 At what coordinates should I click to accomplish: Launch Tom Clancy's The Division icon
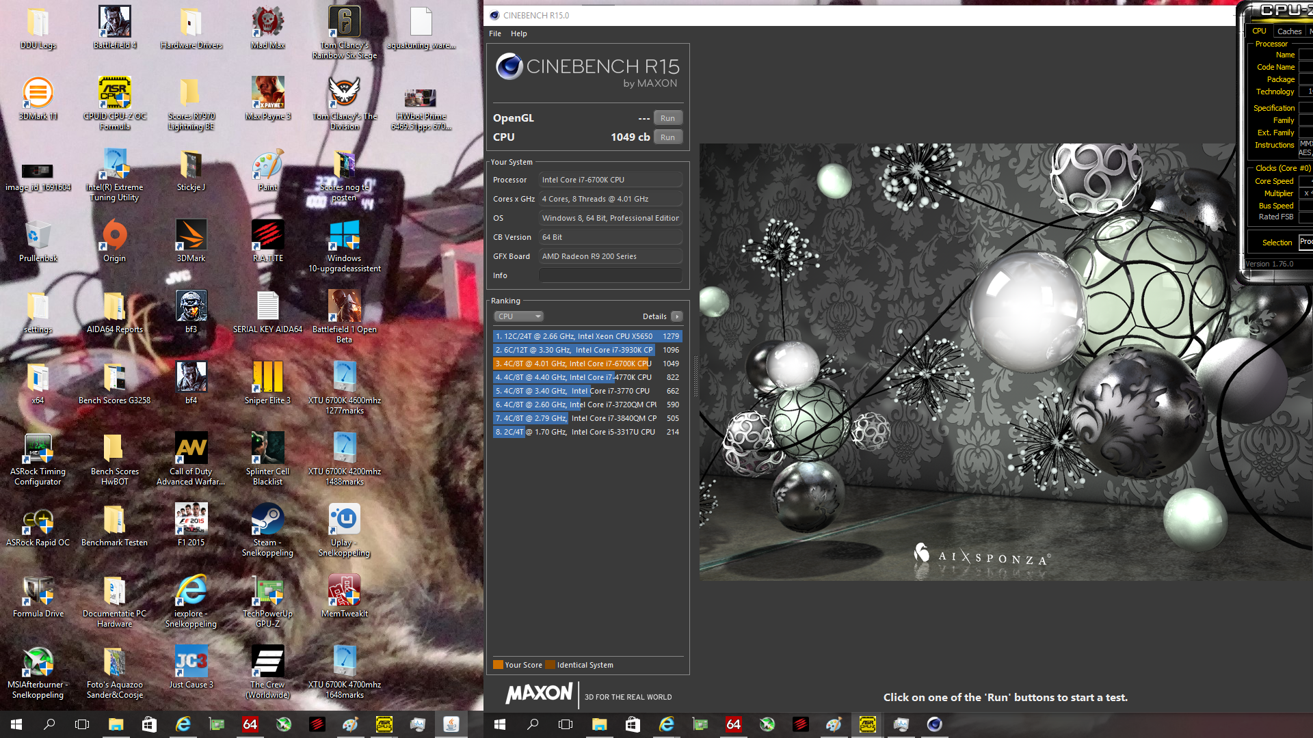coord(345,102)
